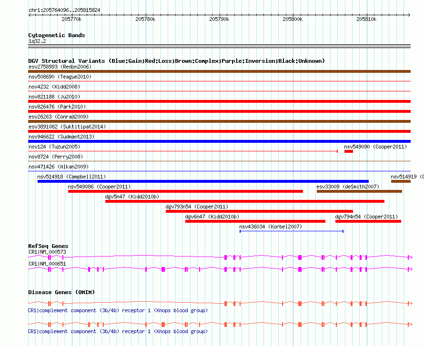The height and width of the screenshot is (346, 424).
Task: Click the brown nsv514919 bar at right edge
Action: [x=401, y=181]
